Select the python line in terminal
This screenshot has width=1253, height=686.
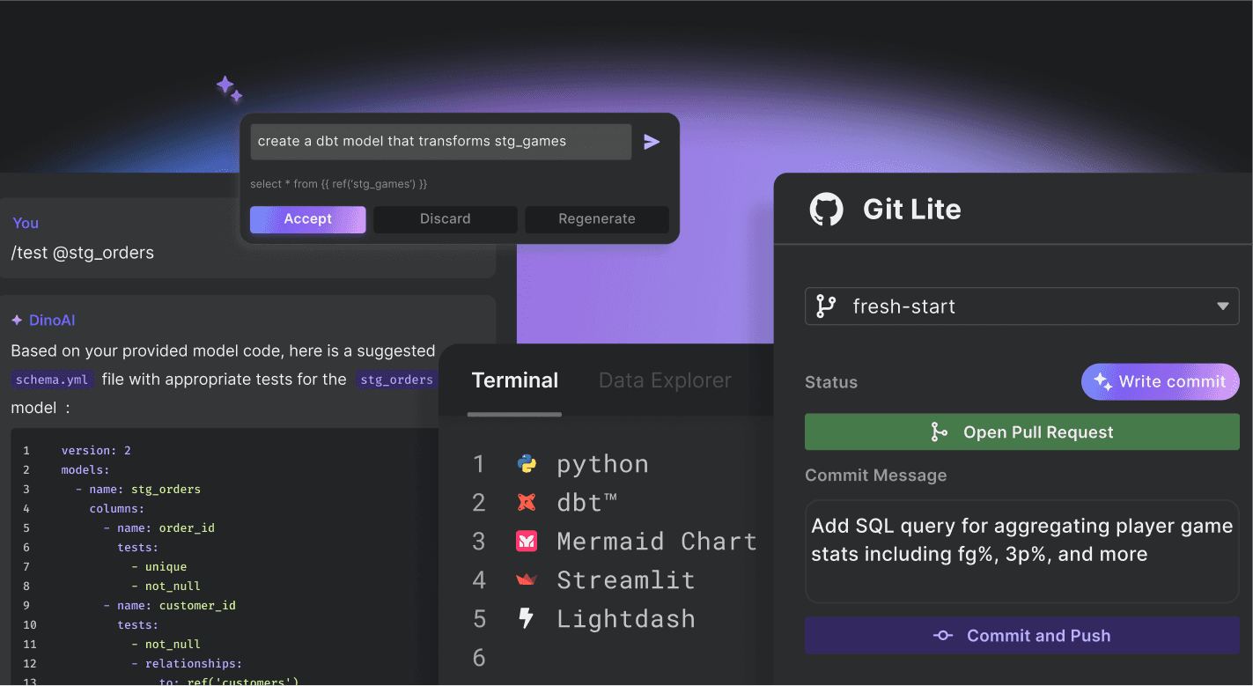coord(602,464)
